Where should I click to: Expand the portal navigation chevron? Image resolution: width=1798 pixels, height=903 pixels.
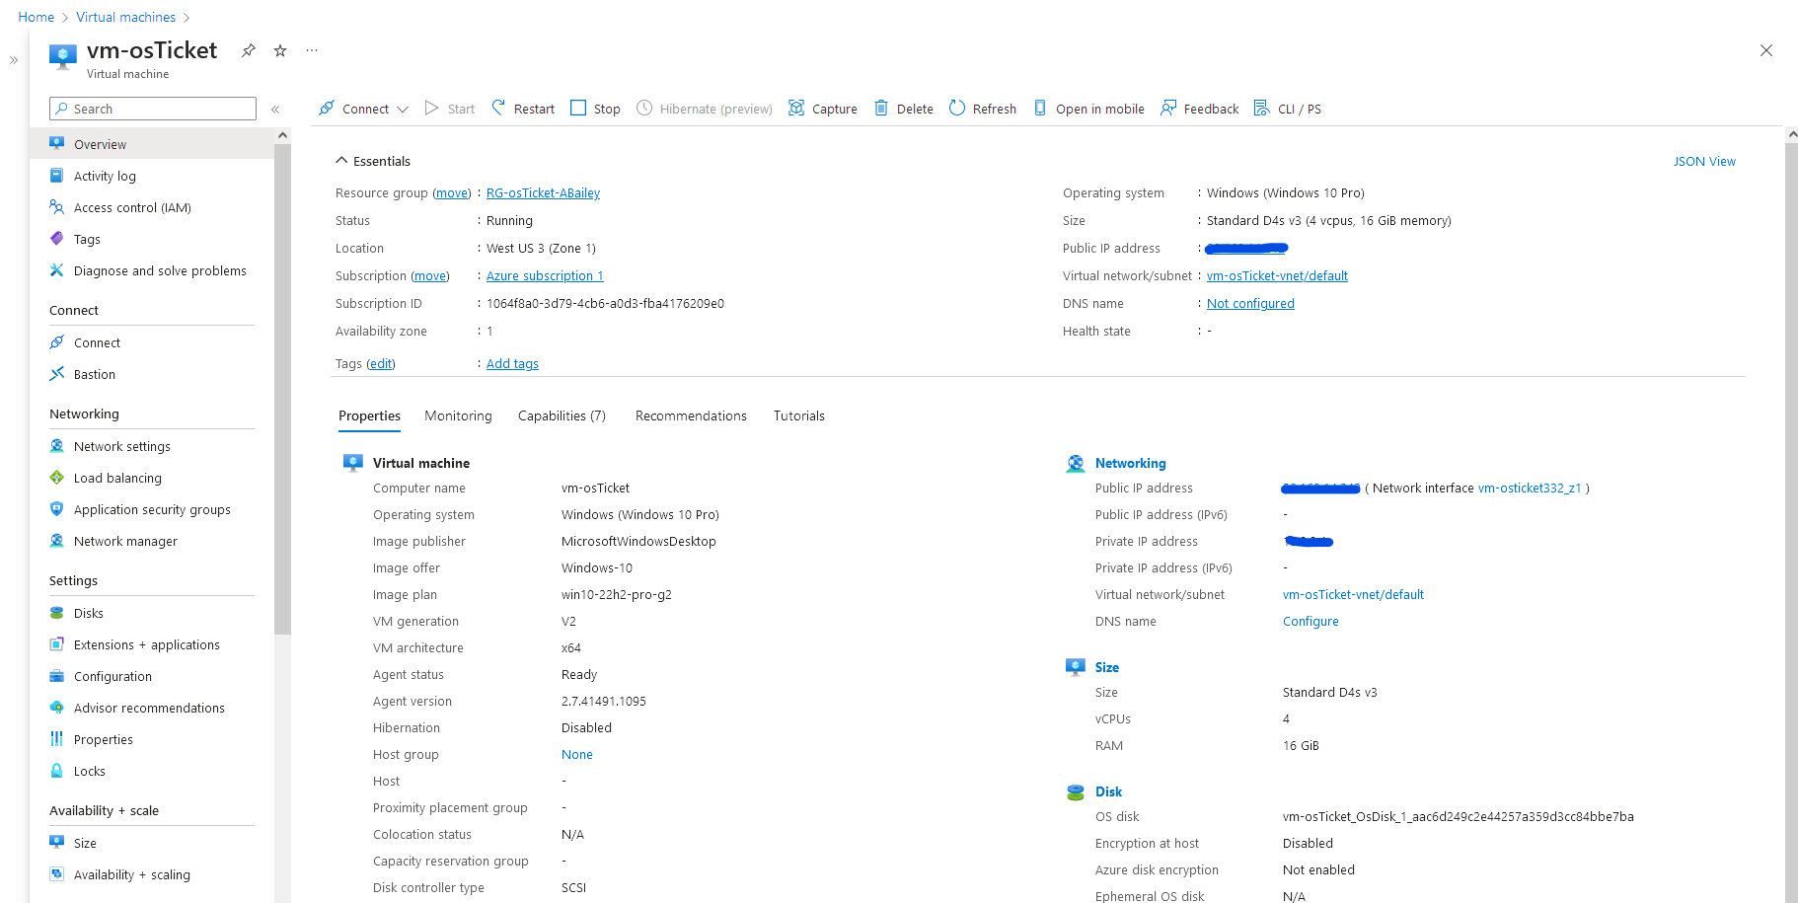click(14, 60)
